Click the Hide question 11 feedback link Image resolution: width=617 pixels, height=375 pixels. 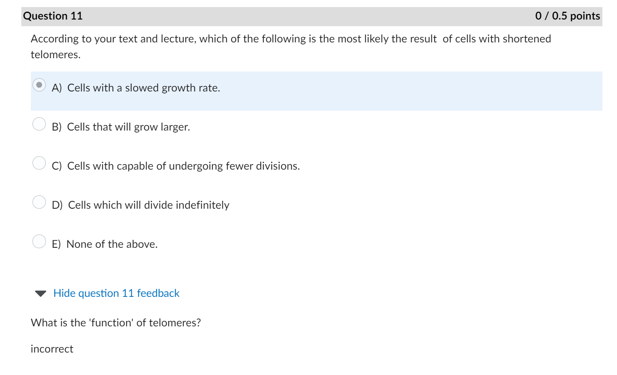point(116,293)
